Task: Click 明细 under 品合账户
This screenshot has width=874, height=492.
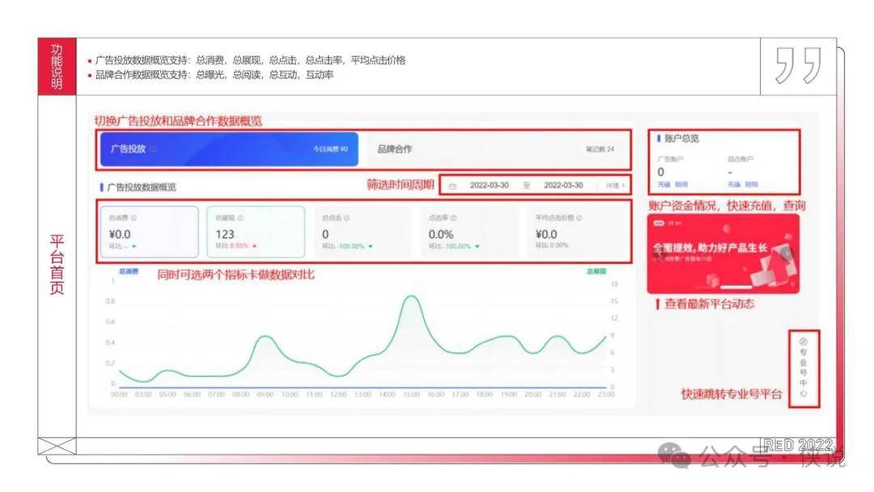Action: pyautogui.click(x=751, y=184)
